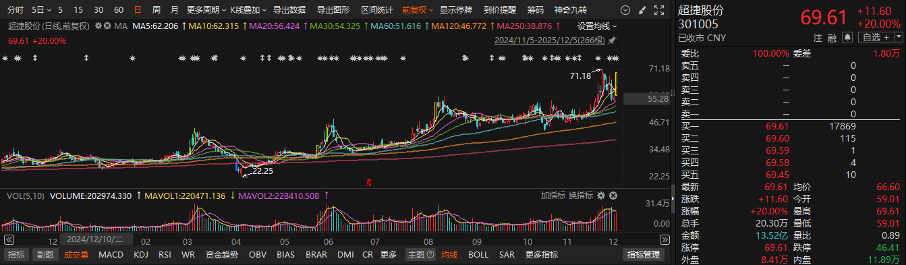This screenshot has height=265, width=906.
Task: Switch to the 分时 intraday view
Action: pyautogui.click(x=15, y=10)
